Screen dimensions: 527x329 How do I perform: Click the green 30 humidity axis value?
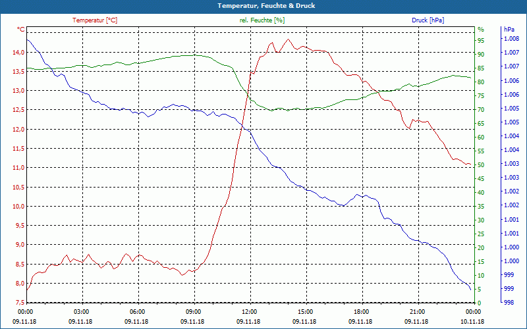pyautogui.click(x=481, y=220)
